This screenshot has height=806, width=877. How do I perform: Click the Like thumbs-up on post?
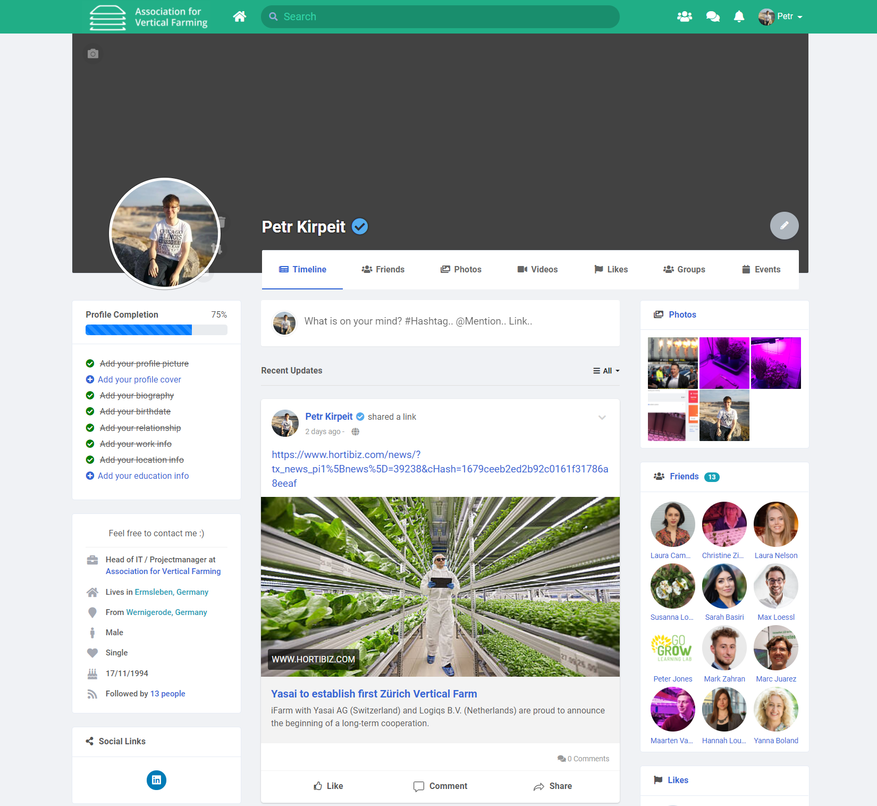coord(328,786)
